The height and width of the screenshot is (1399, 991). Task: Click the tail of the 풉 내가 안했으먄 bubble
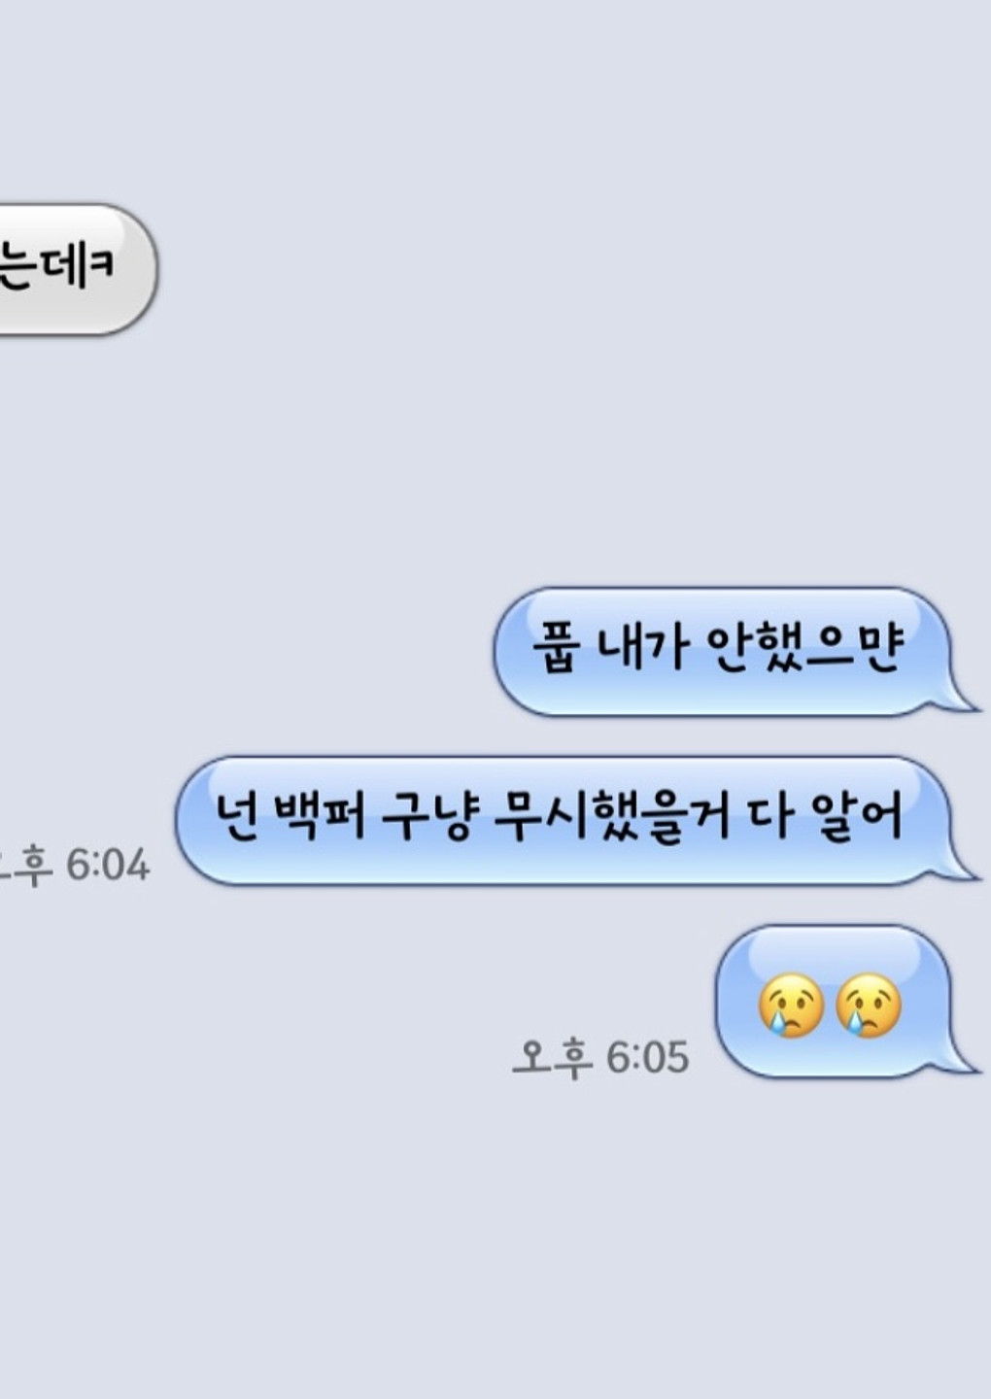coord(960,696)
